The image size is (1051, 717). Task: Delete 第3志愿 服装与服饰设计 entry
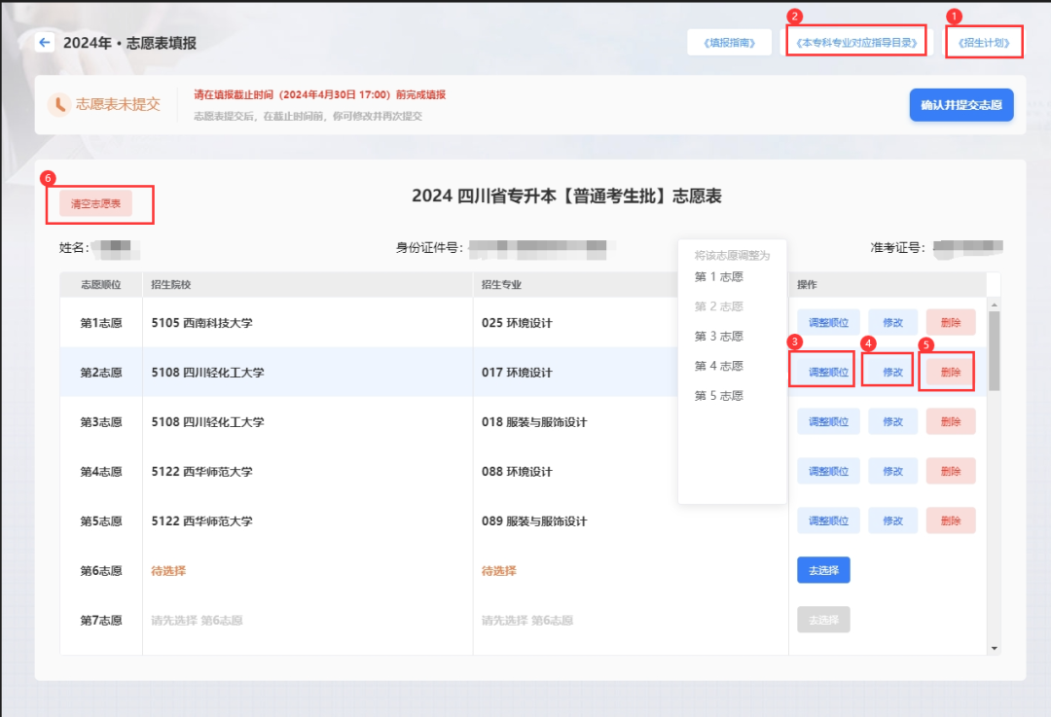(951, 421)
